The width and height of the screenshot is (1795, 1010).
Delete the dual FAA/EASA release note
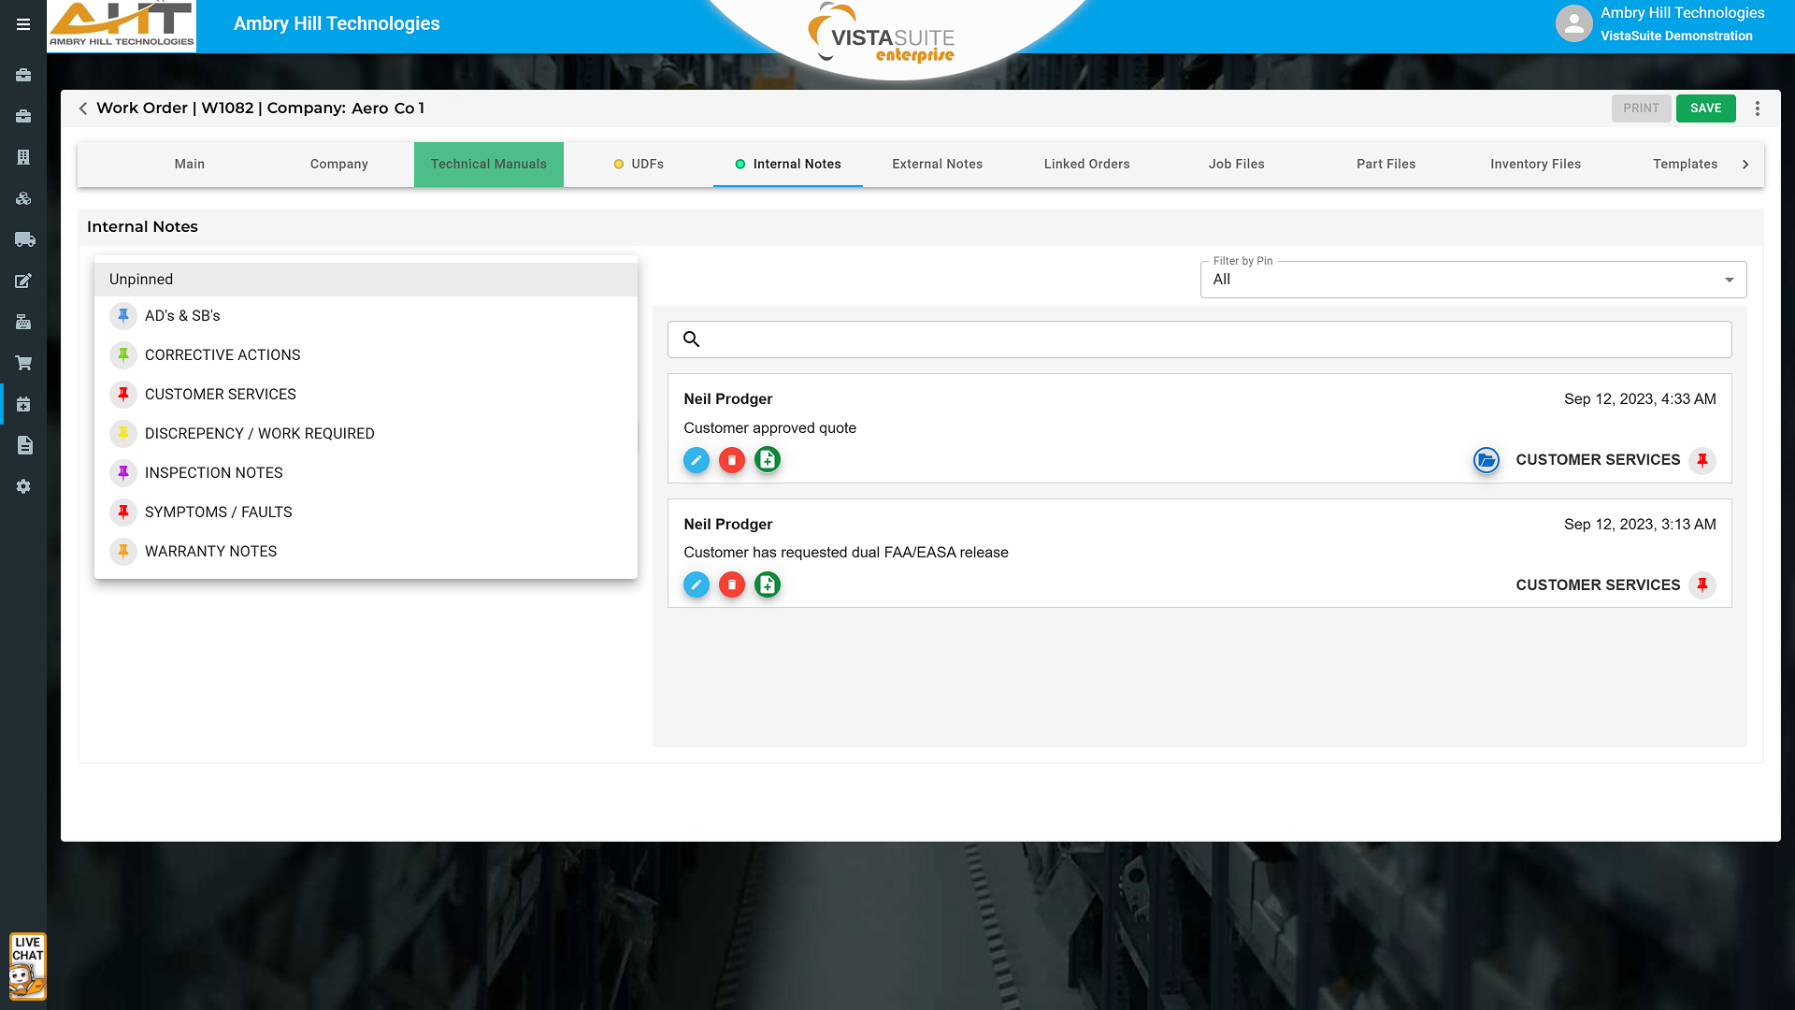click(731, 585)
